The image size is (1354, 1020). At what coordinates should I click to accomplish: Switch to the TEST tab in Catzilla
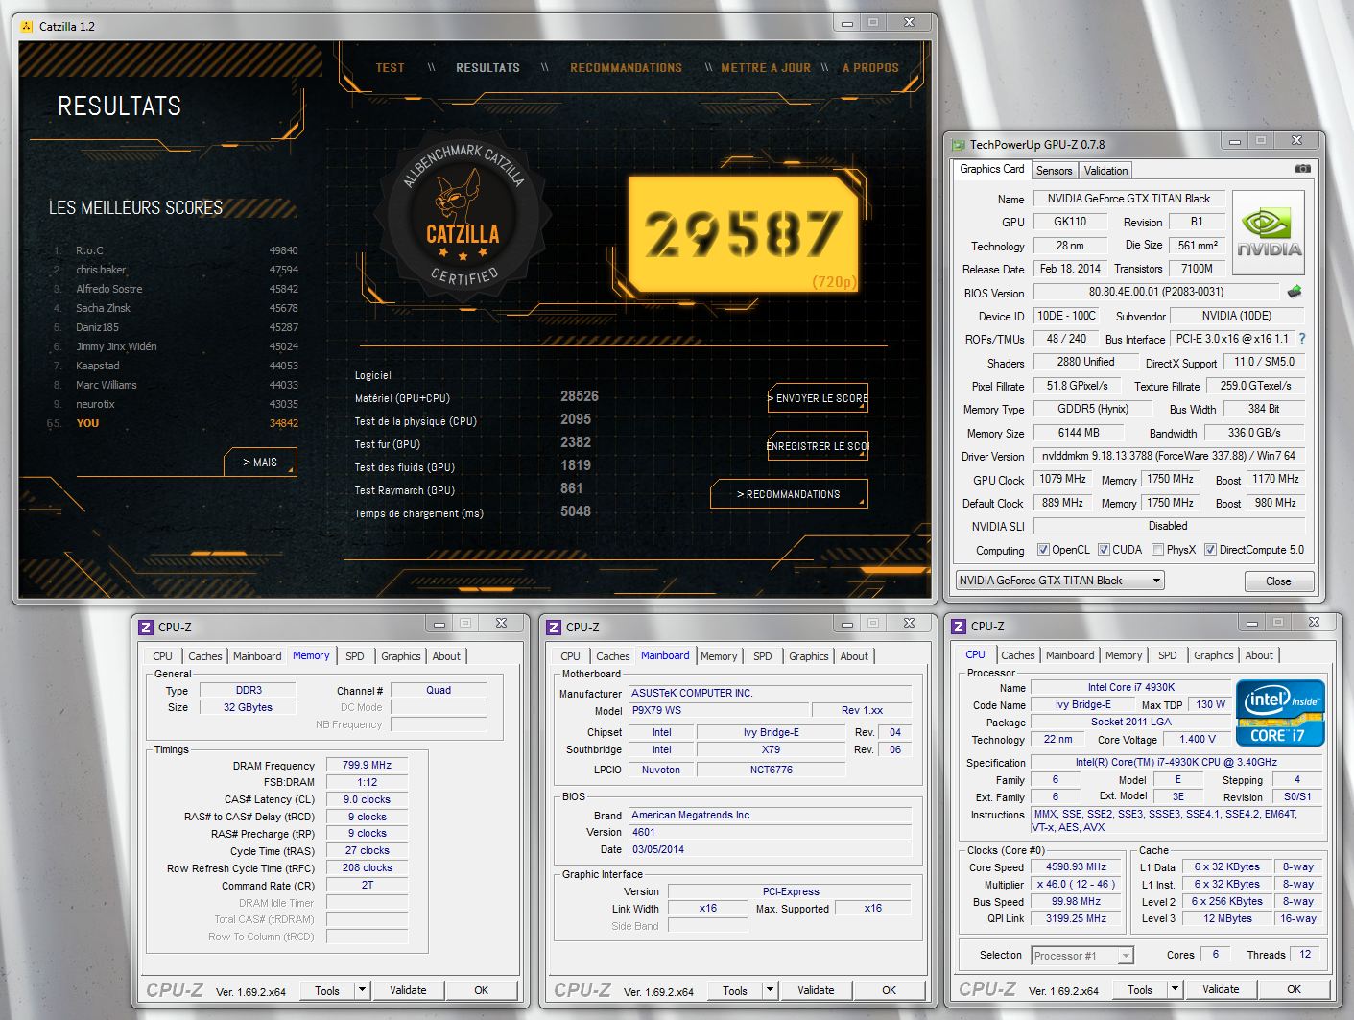[x=391, y=68]
